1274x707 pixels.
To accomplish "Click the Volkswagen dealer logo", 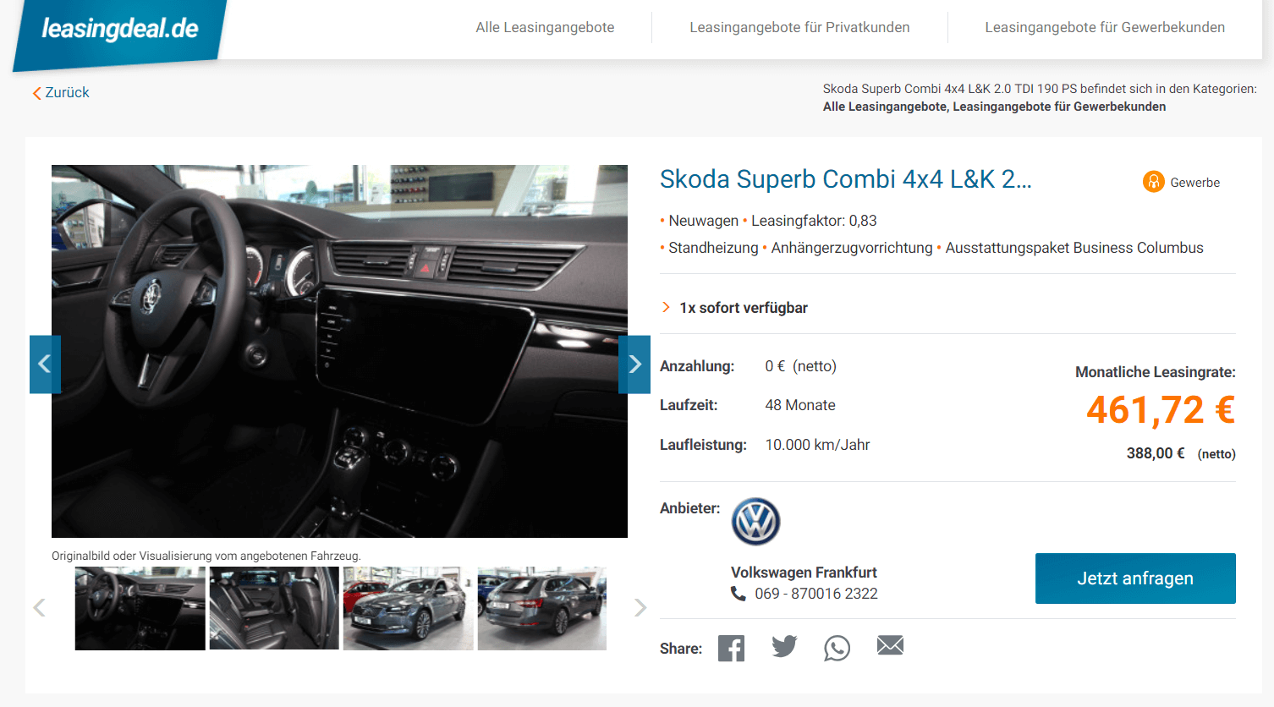I will pos(755,521).
